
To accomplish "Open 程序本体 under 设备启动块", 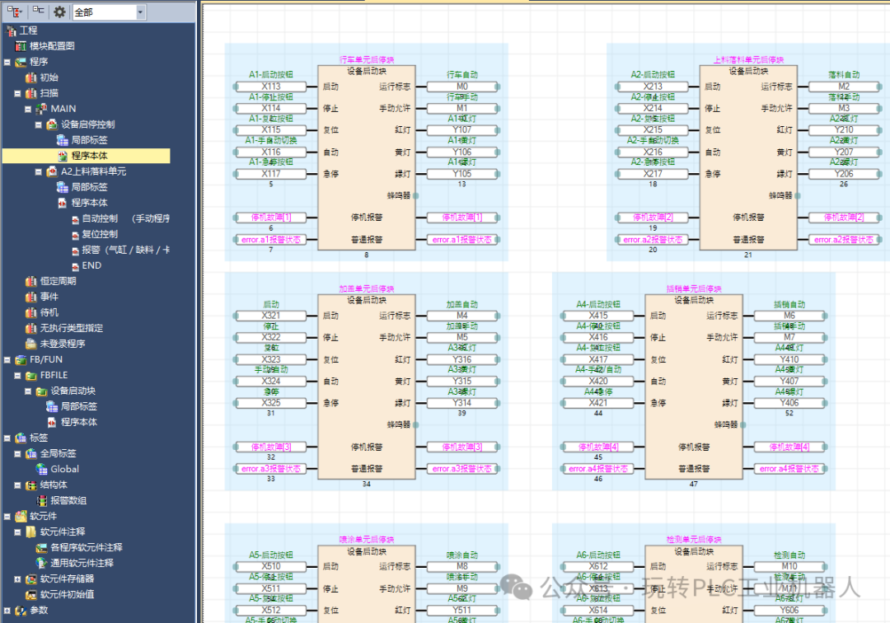I will coord(79,422).
